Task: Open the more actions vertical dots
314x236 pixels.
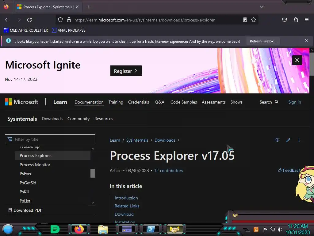Action: [x=299, y=140]
